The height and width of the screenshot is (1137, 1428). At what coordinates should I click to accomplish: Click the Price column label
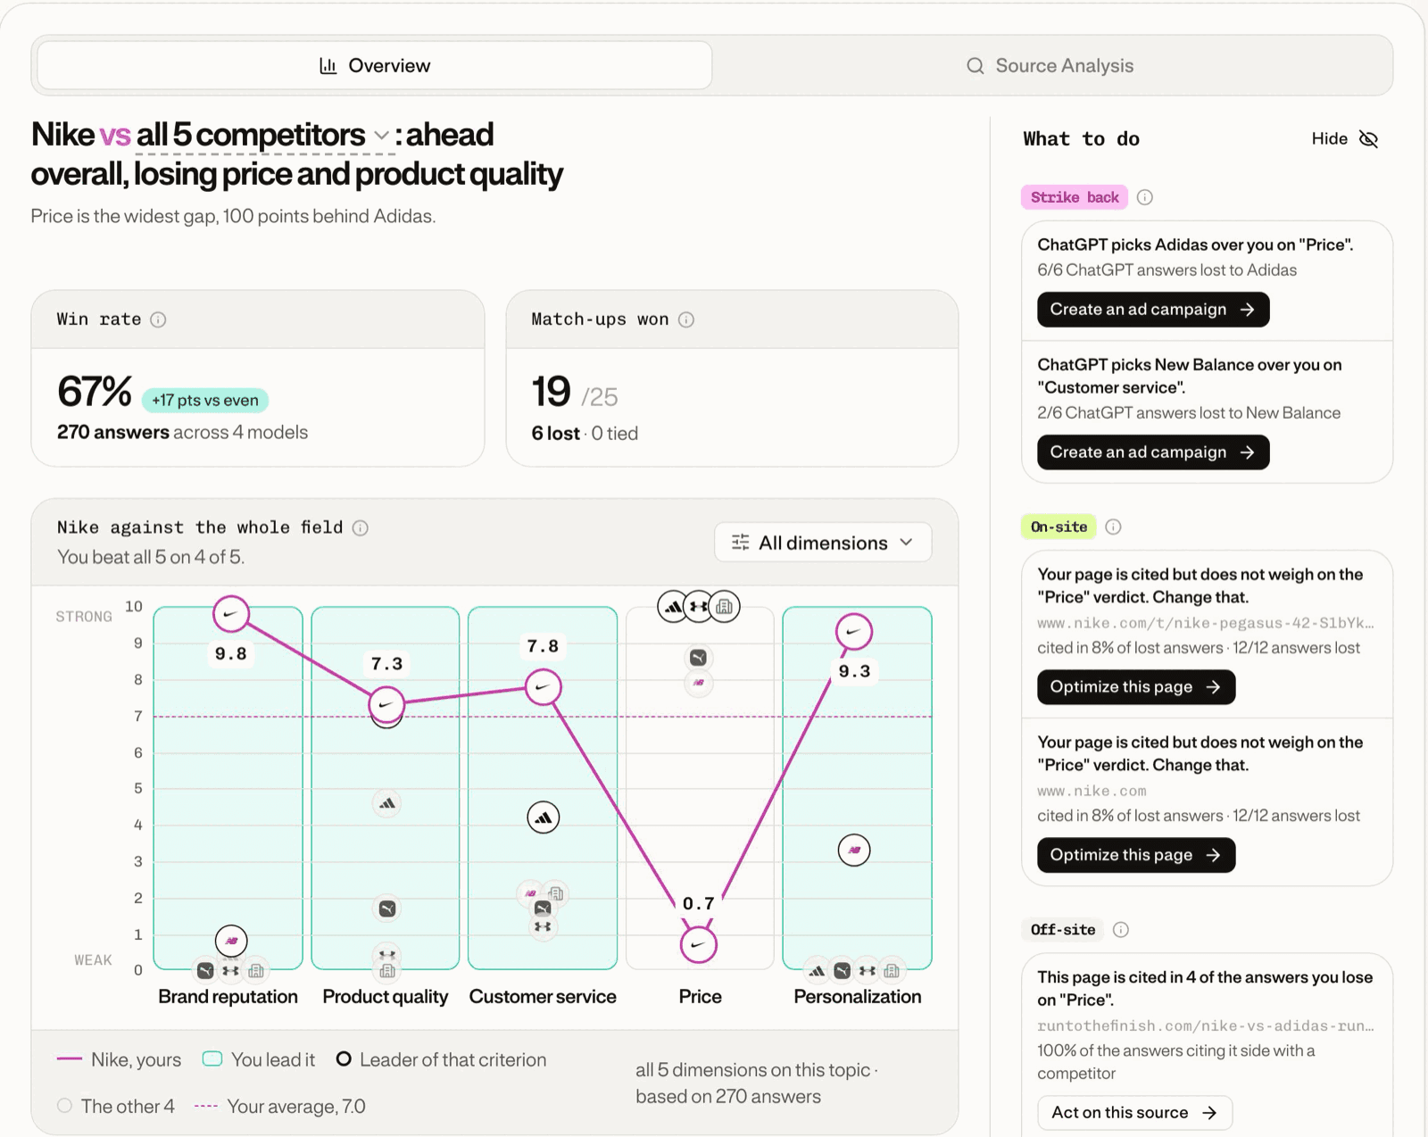point(701,997)
